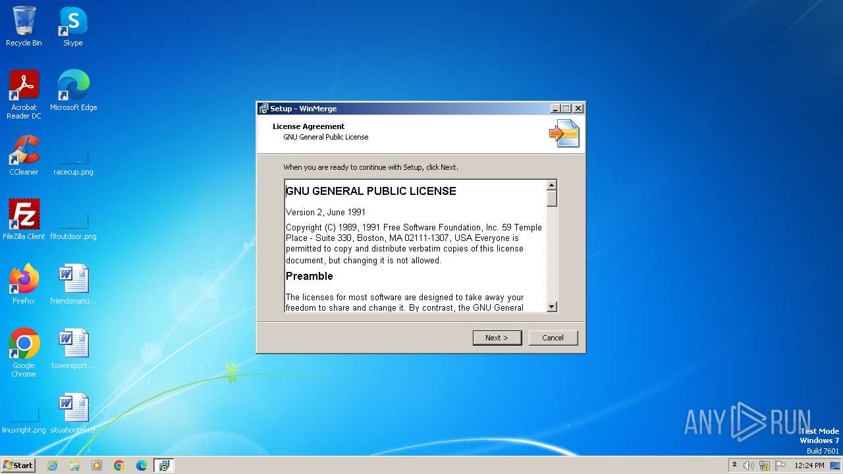
Task: Click the volume speaker tray icon
Action: [x=749, y=465]
